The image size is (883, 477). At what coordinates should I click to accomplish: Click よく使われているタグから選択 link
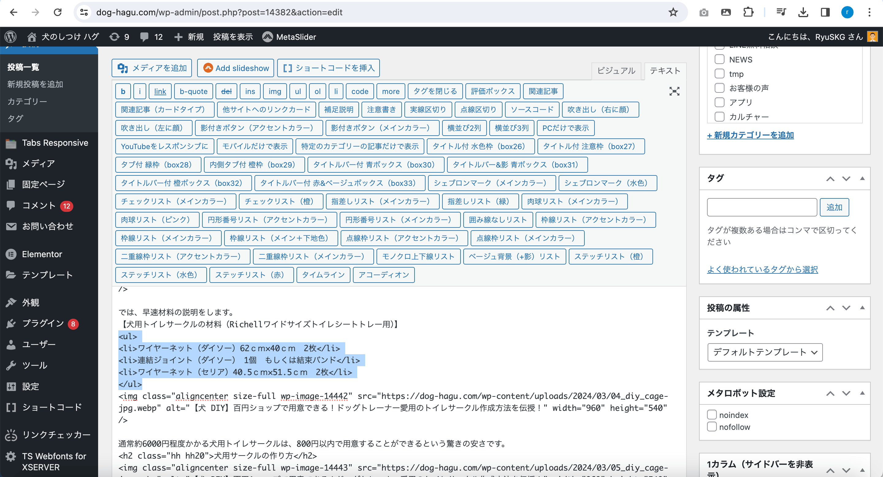[x=762, y=269]
